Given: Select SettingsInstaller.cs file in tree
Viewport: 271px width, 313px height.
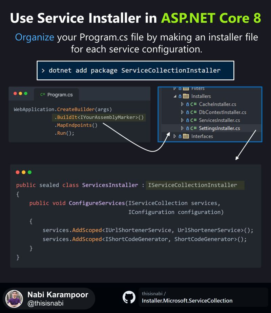Looking at the screenshot, I should (220, 128).
